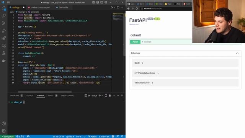
Task: Open the openapi.json link
Action: tap(134, 24)
